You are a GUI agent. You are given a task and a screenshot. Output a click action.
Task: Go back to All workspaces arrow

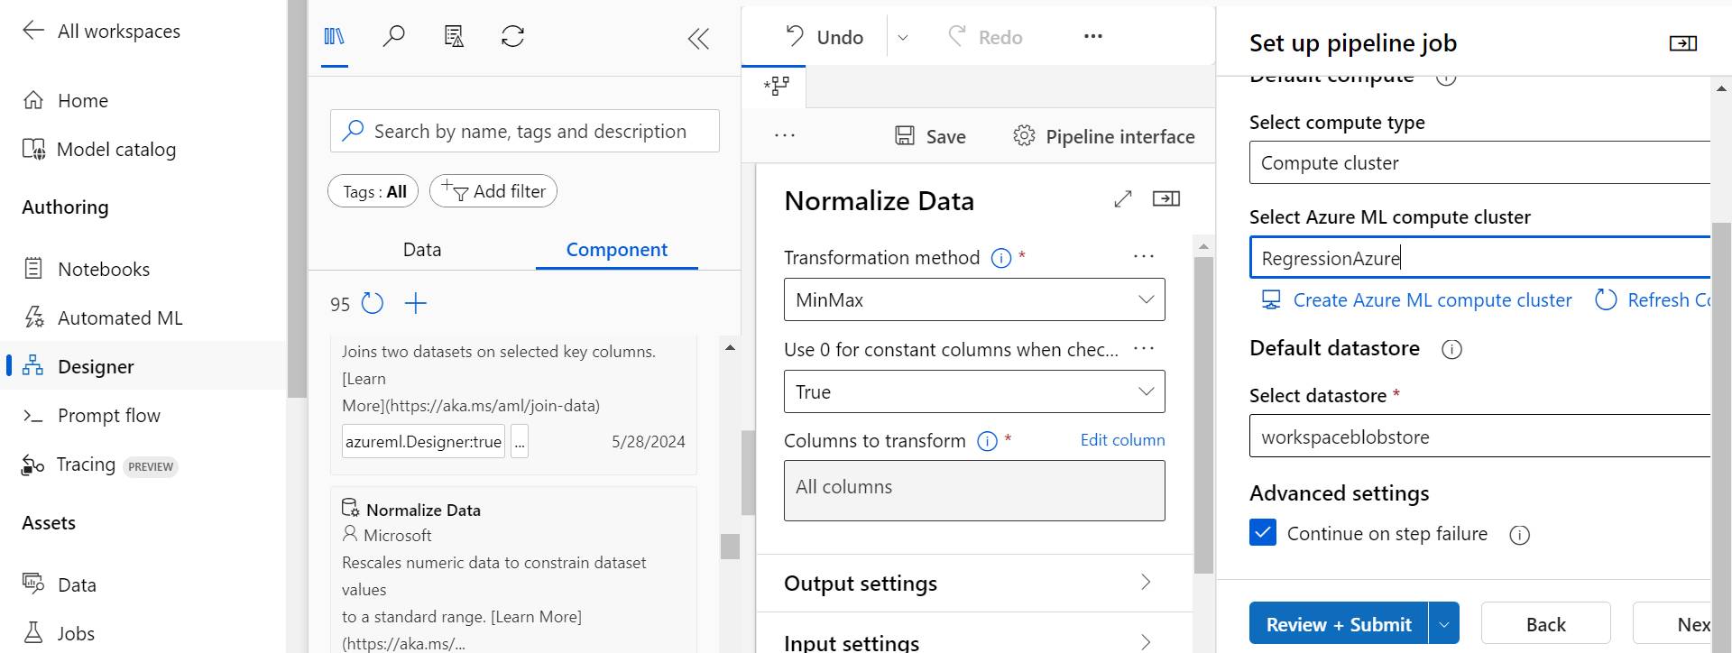point(33,31)
